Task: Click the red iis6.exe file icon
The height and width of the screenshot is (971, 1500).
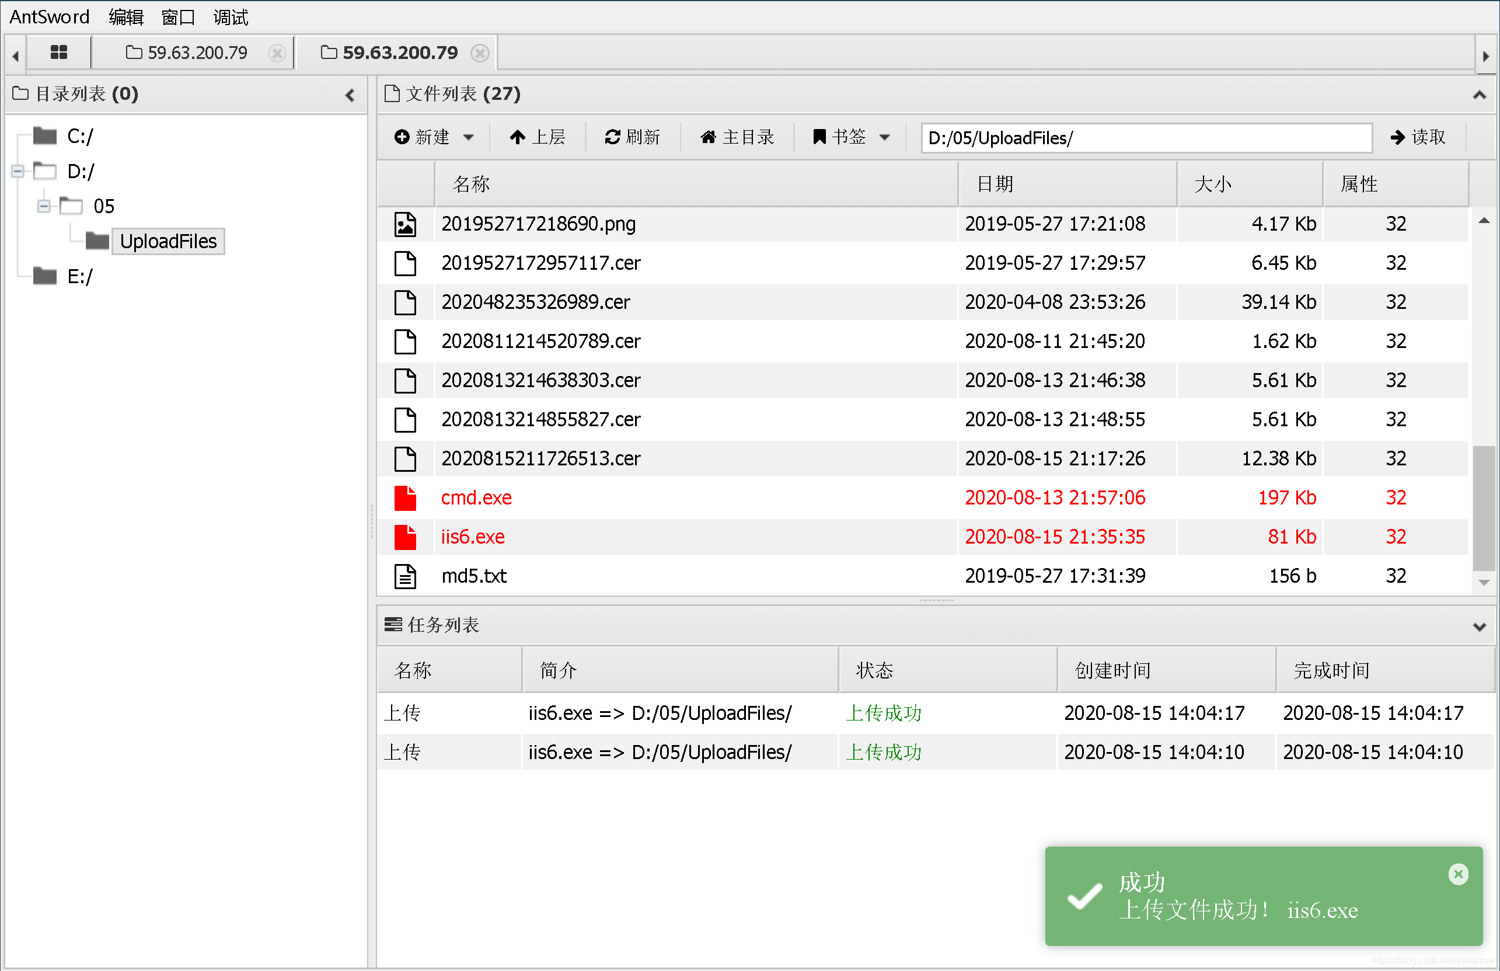Action: tap(405, 537)
